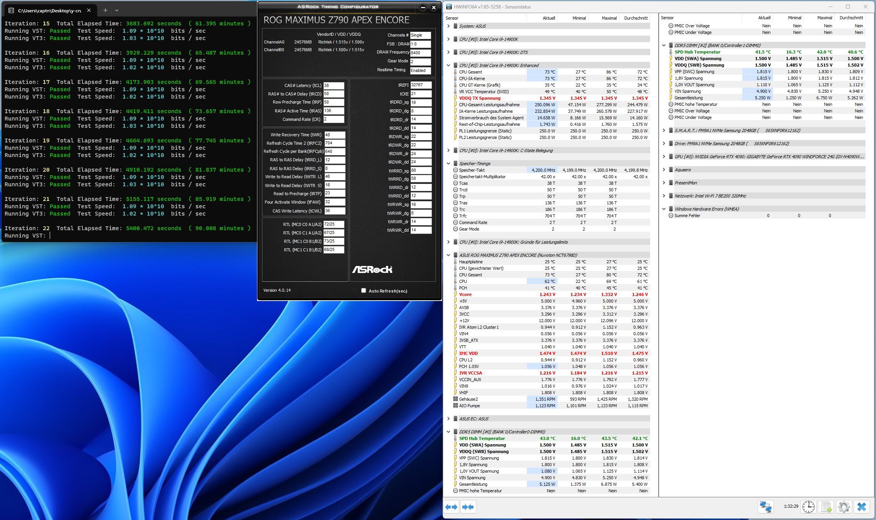Click thermometer icon beside DIMM #0 SPD Hub
Image resolution: width=876 pixels, height=520 pixels.
pyautogui.click(x=456, y=438)
